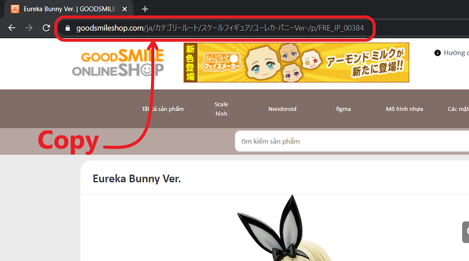Screen dimensions: 469x261
Task: Select the goodsmileshop.com address bar URL
Action: pyautogui.click(x=220, y=28)
